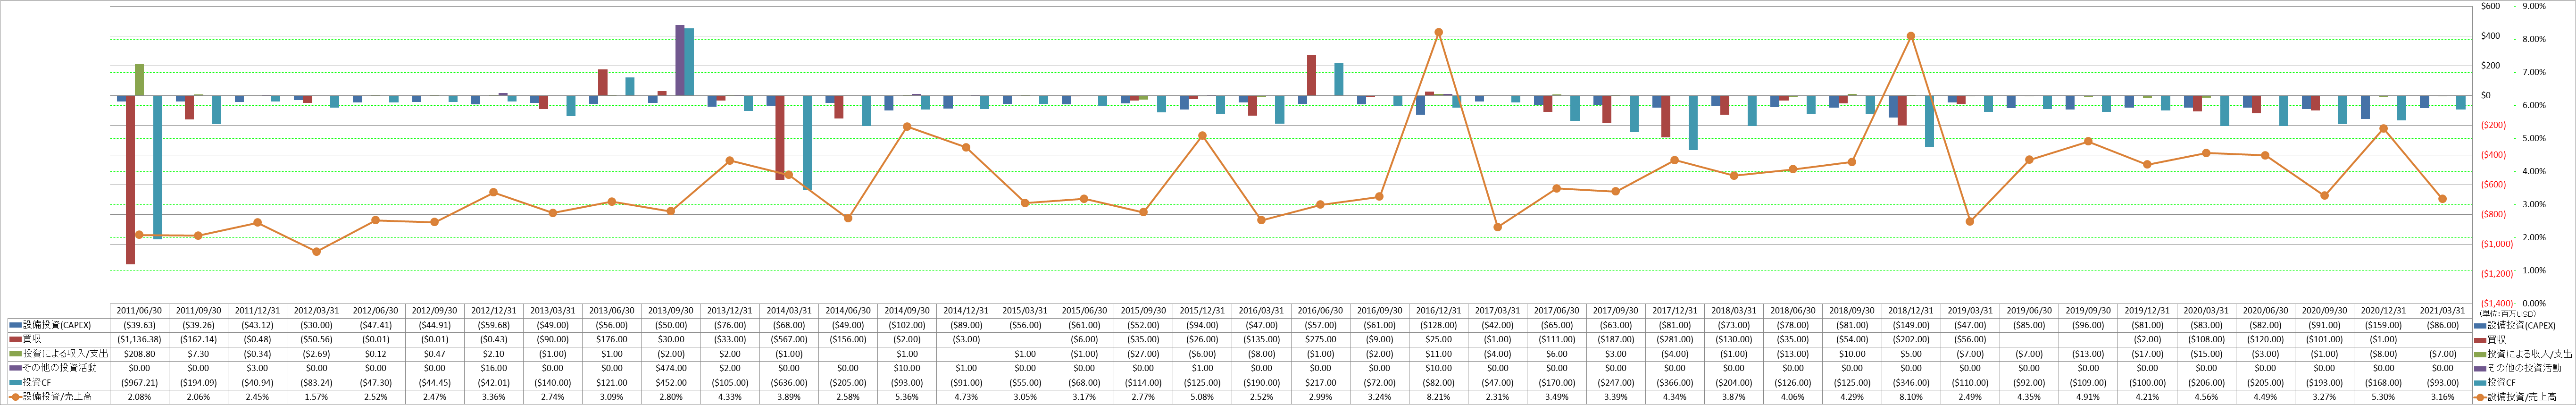The width and height of the screenshot is (2576, 405).
Task: Select the ($1,136.38) acquisition cell
Action: click(x=139, y=339)
